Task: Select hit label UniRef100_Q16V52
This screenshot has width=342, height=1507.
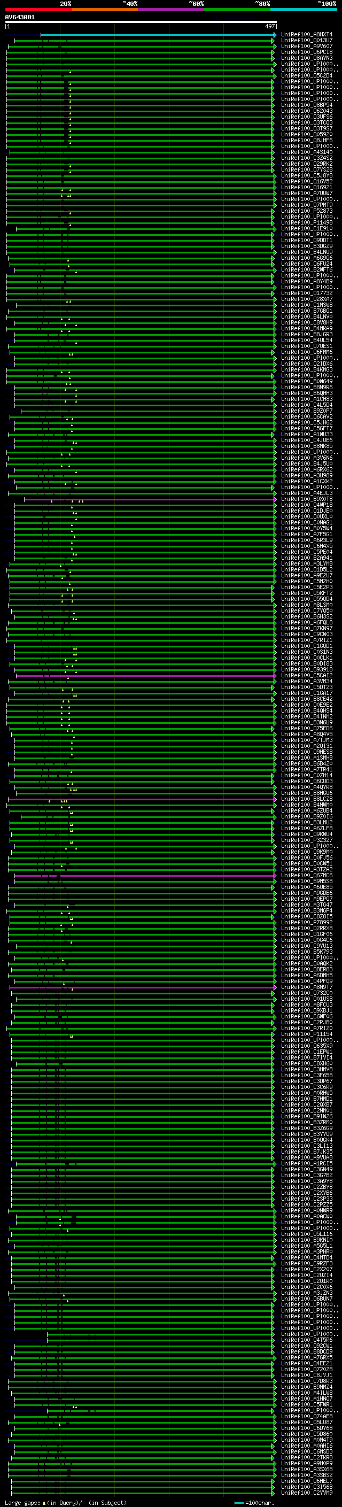Action: pyautogui.click(x=307, y=181)
